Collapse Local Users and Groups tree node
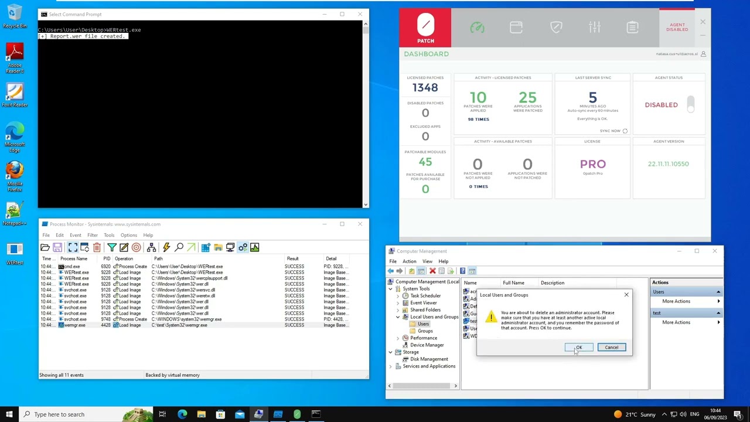 (398, 317)
